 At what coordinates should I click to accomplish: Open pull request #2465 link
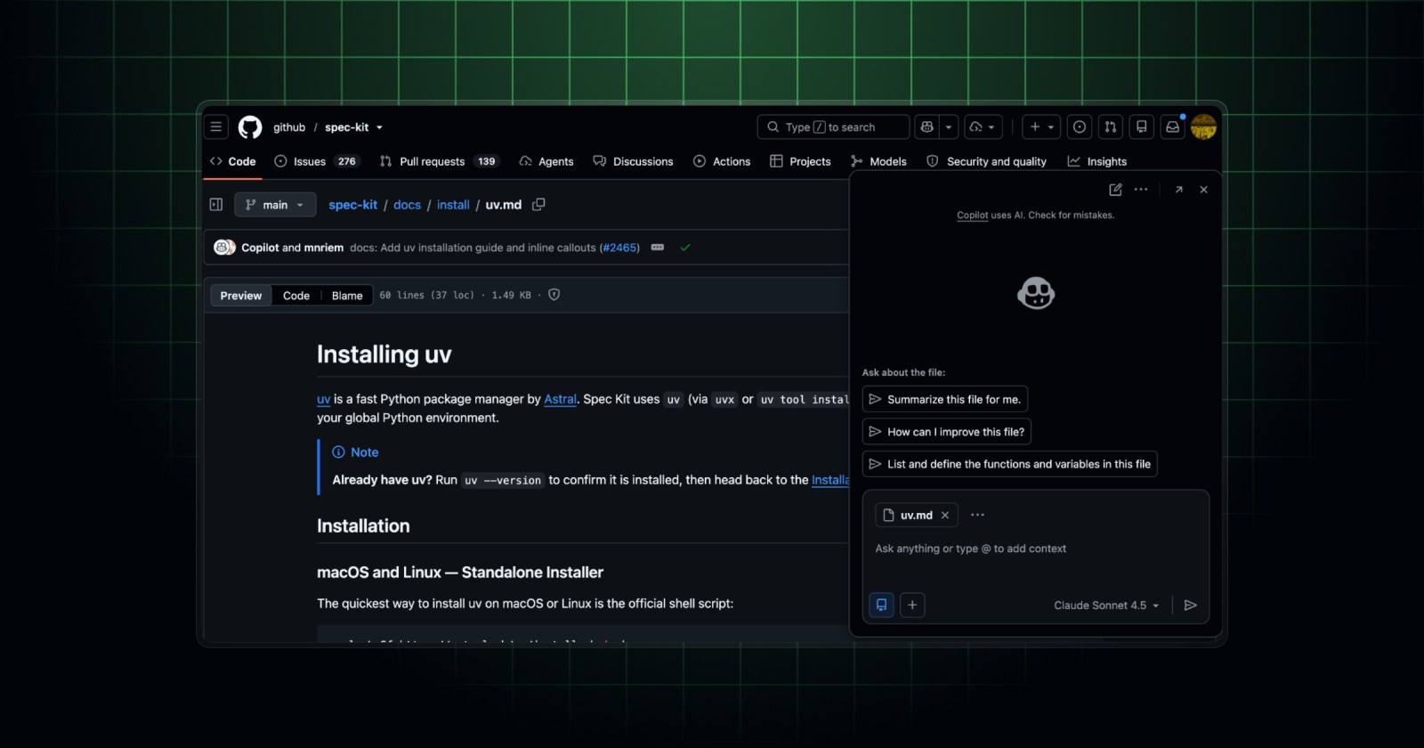[x=619, y=248]
